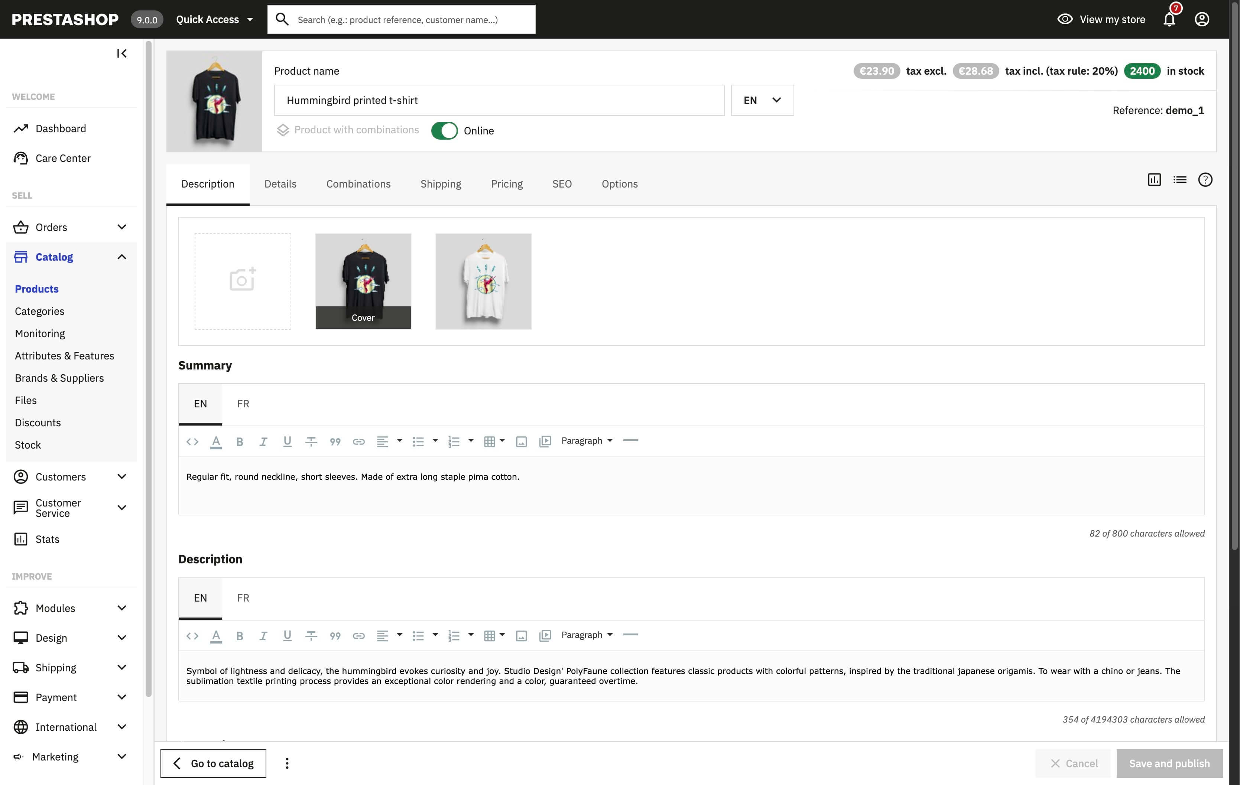Insert link in Description editor toolbar
Image resolution: width=1240 pixels, height=785 pixels.
(358, 636)
